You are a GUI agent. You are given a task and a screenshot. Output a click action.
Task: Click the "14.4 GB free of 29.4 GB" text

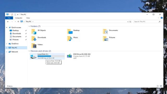pos(46,58)
